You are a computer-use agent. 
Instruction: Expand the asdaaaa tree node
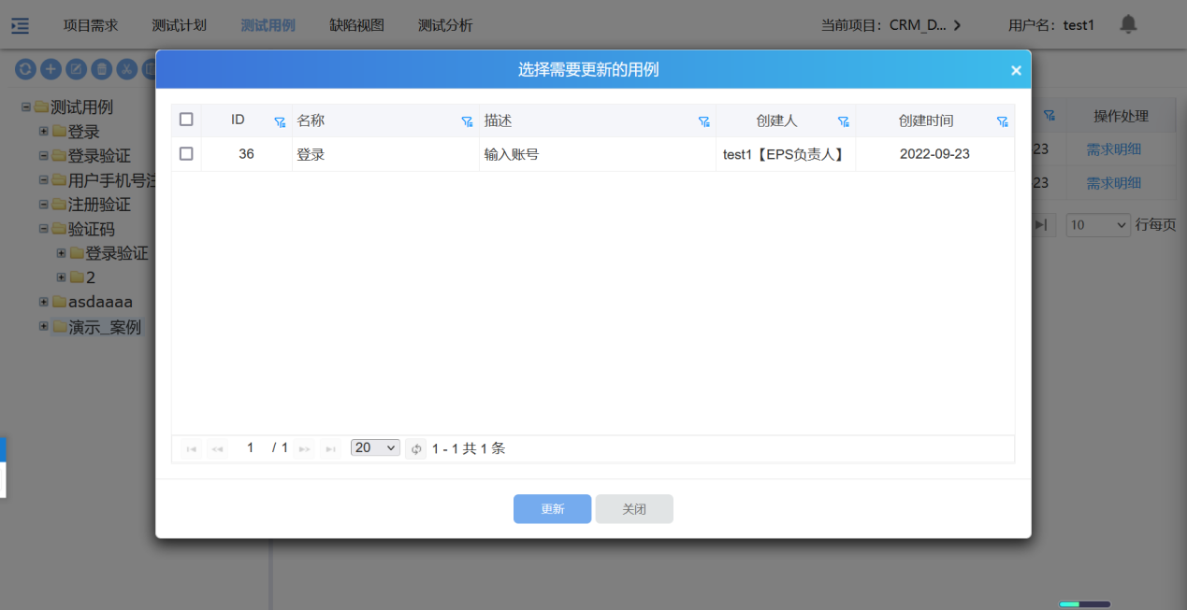click(x=44, y=302)
